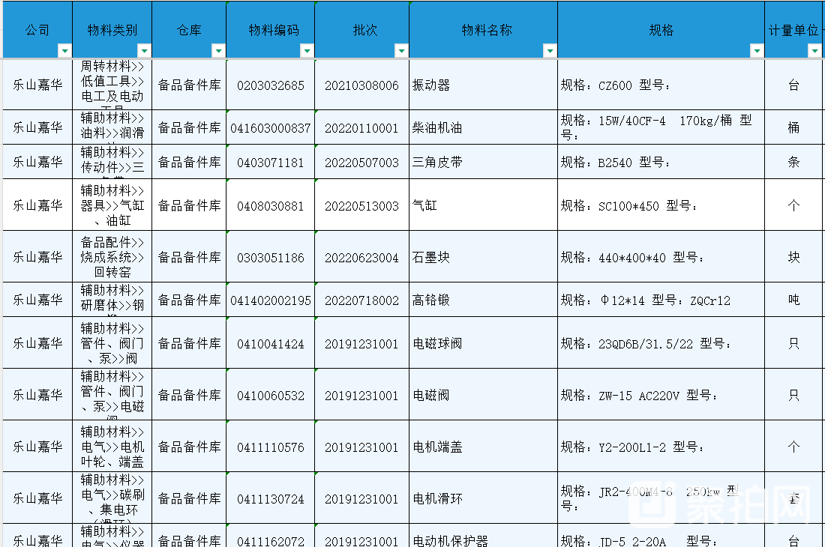This screenshot has width=825, height=547.
Task: Open the 物料类别 column filter dropdown
Action: [143, 51]
